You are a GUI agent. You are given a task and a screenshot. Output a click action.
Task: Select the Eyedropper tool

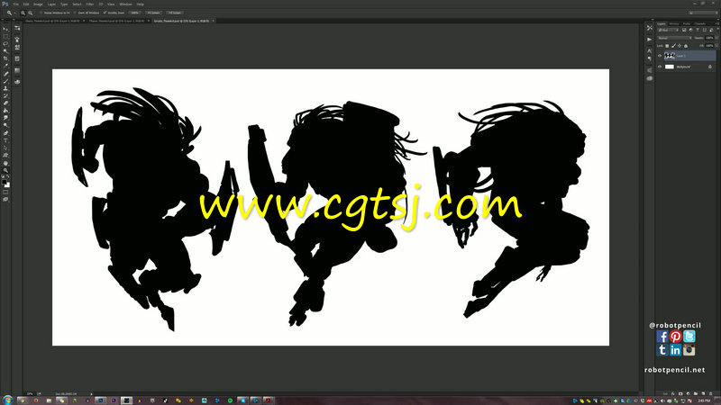(x=5, y=66)
